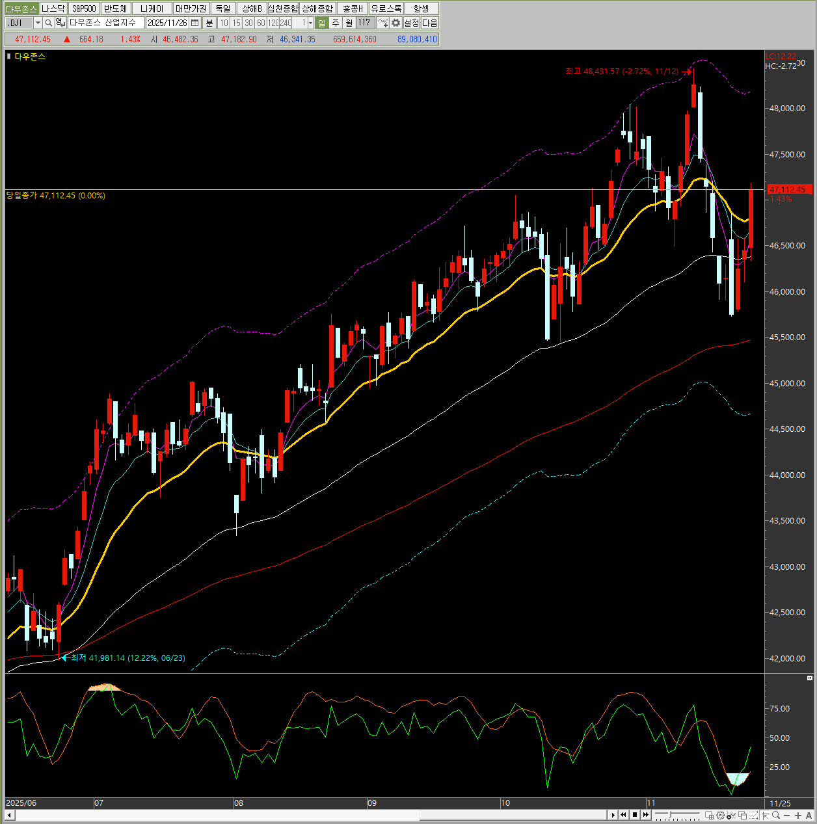
Task: Select the 10 minute interval button
Action: coord(224,23)
